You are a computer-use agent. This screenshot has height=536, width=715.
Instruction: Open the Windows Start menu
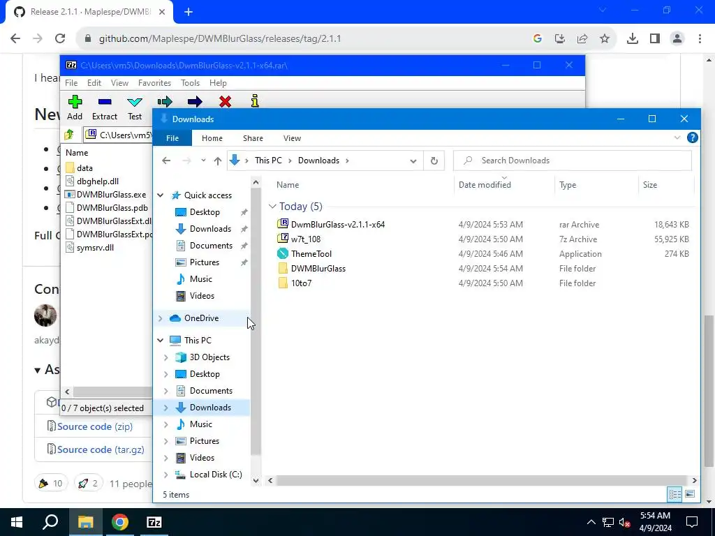[x=17, y=522]
